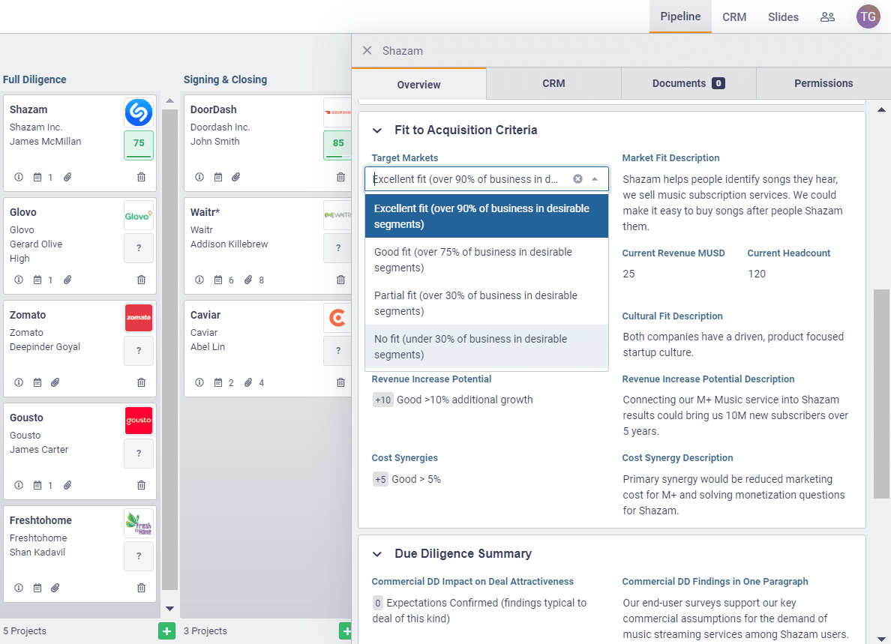Open the Overview tab in Shazam panel

click(x=418, y=84)
